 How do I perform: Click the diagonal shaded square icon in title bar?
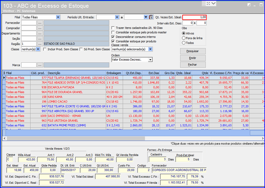[x=249, y=5]
